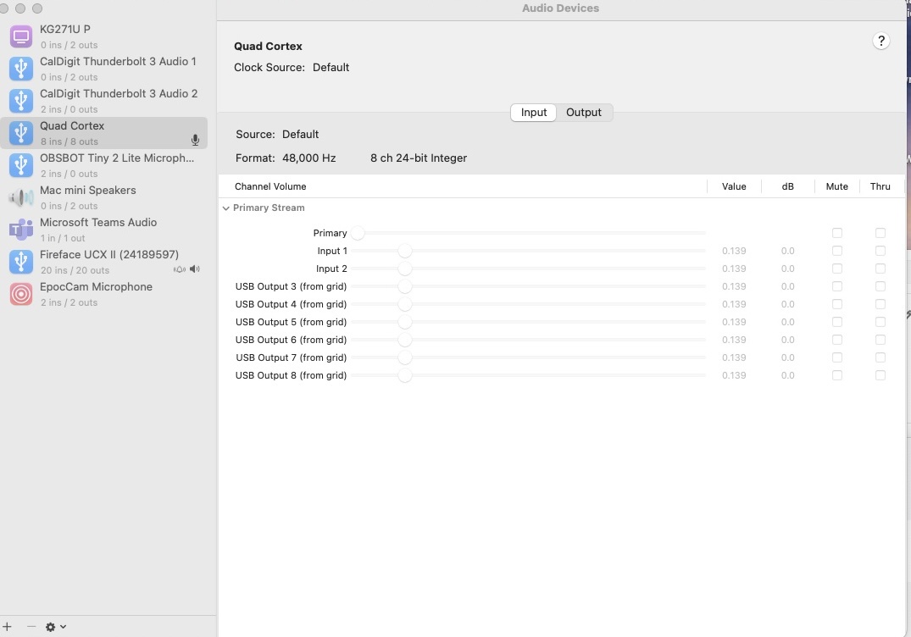Select OBSBOT Tiny 2 Lite Microphone device
911x637 pixels.
pyautogui.click(x=104, y=165)
